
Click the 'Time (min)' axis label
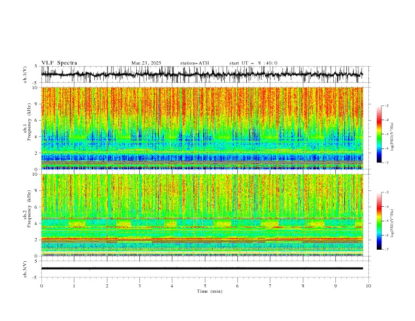click(210, 291)
